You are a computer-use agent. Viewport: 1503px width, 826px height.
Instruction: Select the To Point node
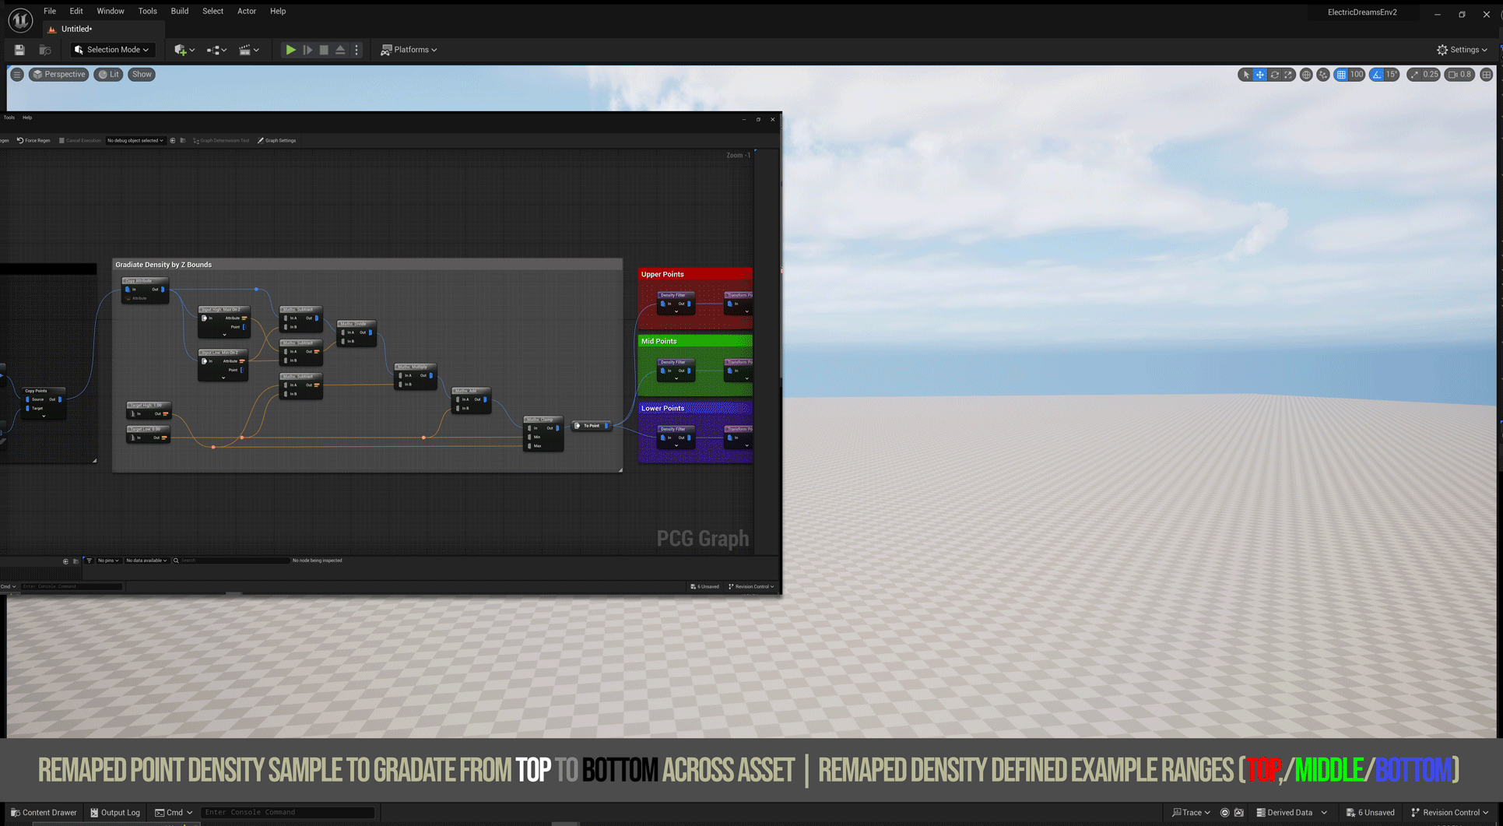pyautogui.click(x=592, y=426)
